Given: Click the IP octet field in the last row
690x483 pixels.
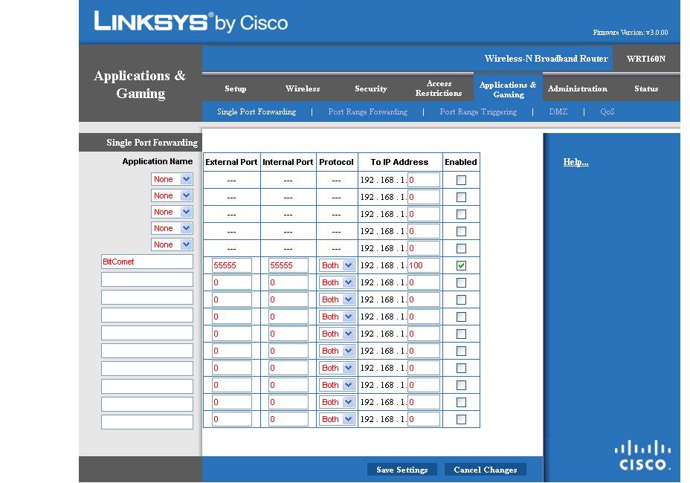Looking at the screenshot, I should tap(424, 420).
